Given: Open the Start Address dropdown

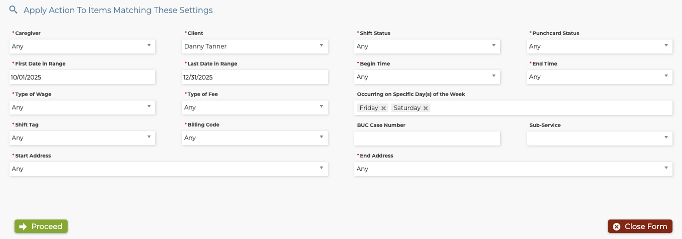Looking at the screenshot, I should [168, 169].
